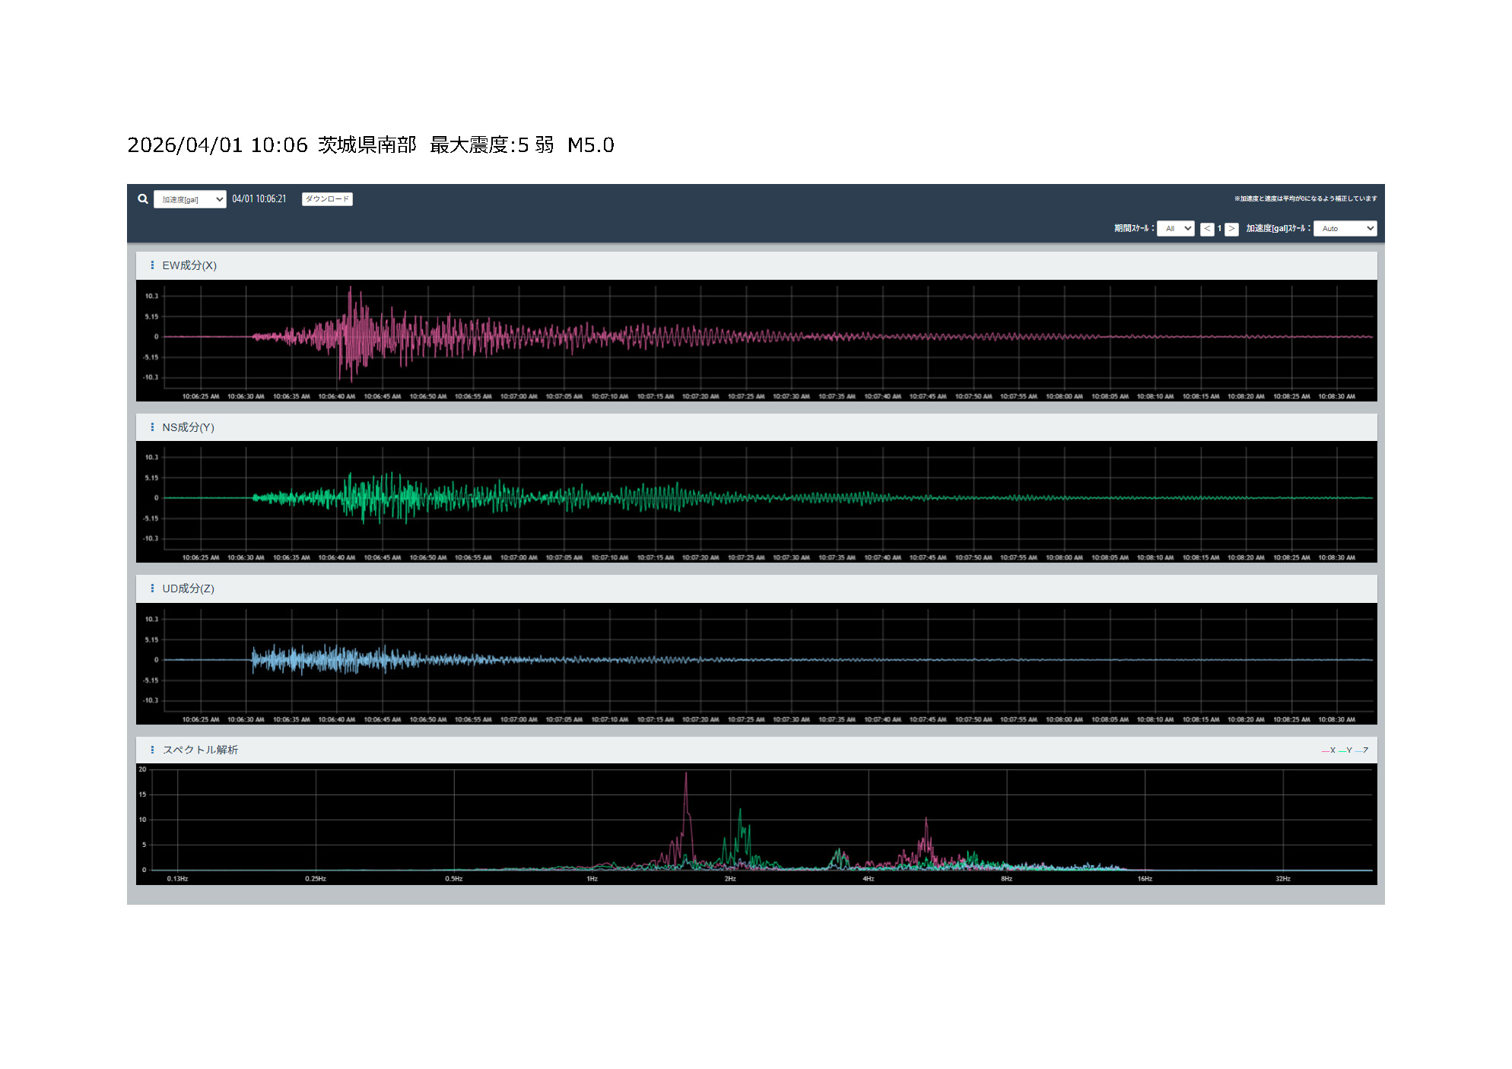
Task: Click the 04/01 10:06:21 timestamp label
Action: pos(259,199)
